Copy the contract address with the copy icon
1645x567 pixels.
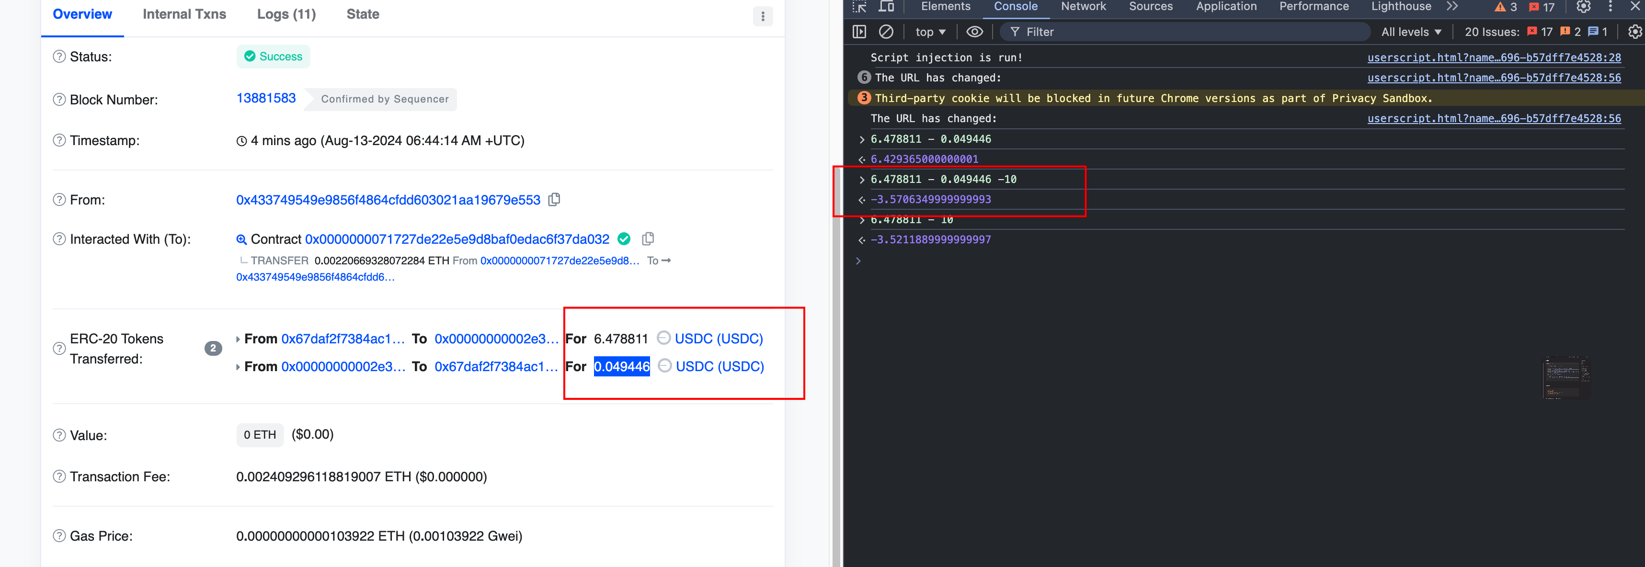click(x=648, y=238)
